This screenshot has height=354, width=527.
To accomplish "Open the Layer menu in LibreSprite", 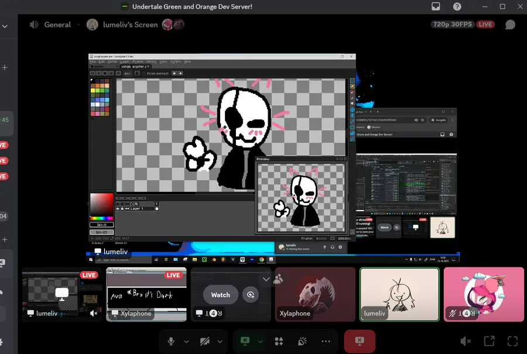I will [x=124, y=62].
